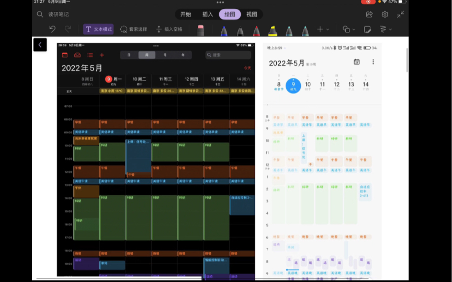Go back with the left chevron button
The width and height of the screenshot is (452, 282).
tap(40, 44)
